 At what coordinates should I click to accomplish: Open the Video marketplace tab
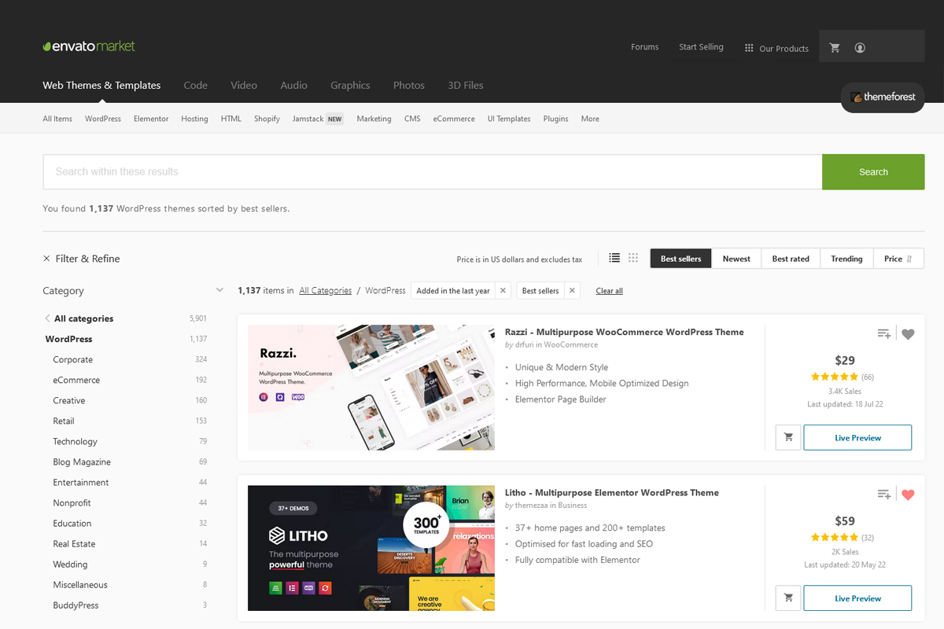click(x=244, y=85)
